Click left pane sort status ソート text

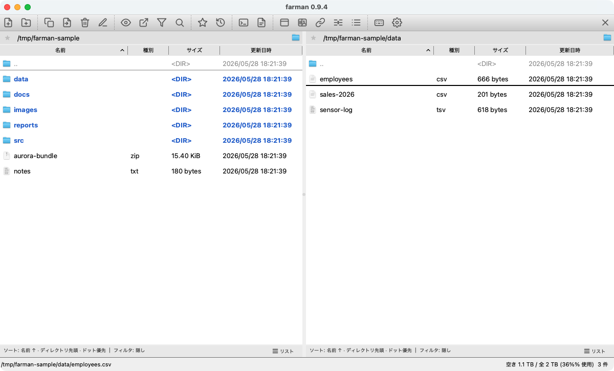click(x=55, y=351)
